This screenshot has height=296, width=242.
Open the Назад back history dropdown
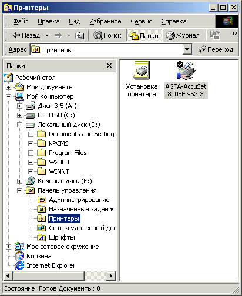[x=47, y=36]
